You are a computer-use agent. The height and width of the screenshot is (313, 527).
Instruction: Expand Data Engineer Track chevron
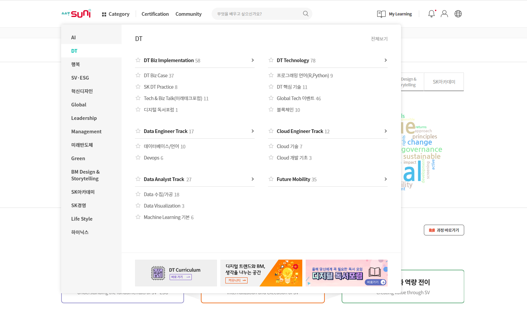(253, 131)
